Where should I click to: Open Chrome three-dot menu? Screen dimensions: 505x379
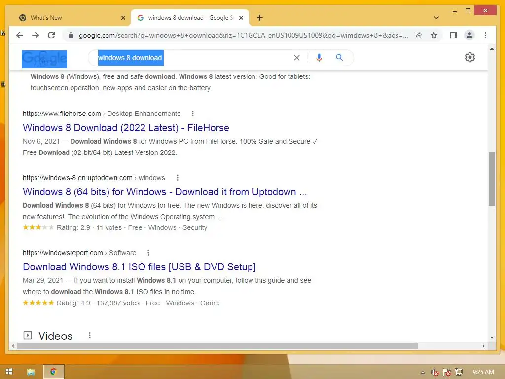coord(485,35)
